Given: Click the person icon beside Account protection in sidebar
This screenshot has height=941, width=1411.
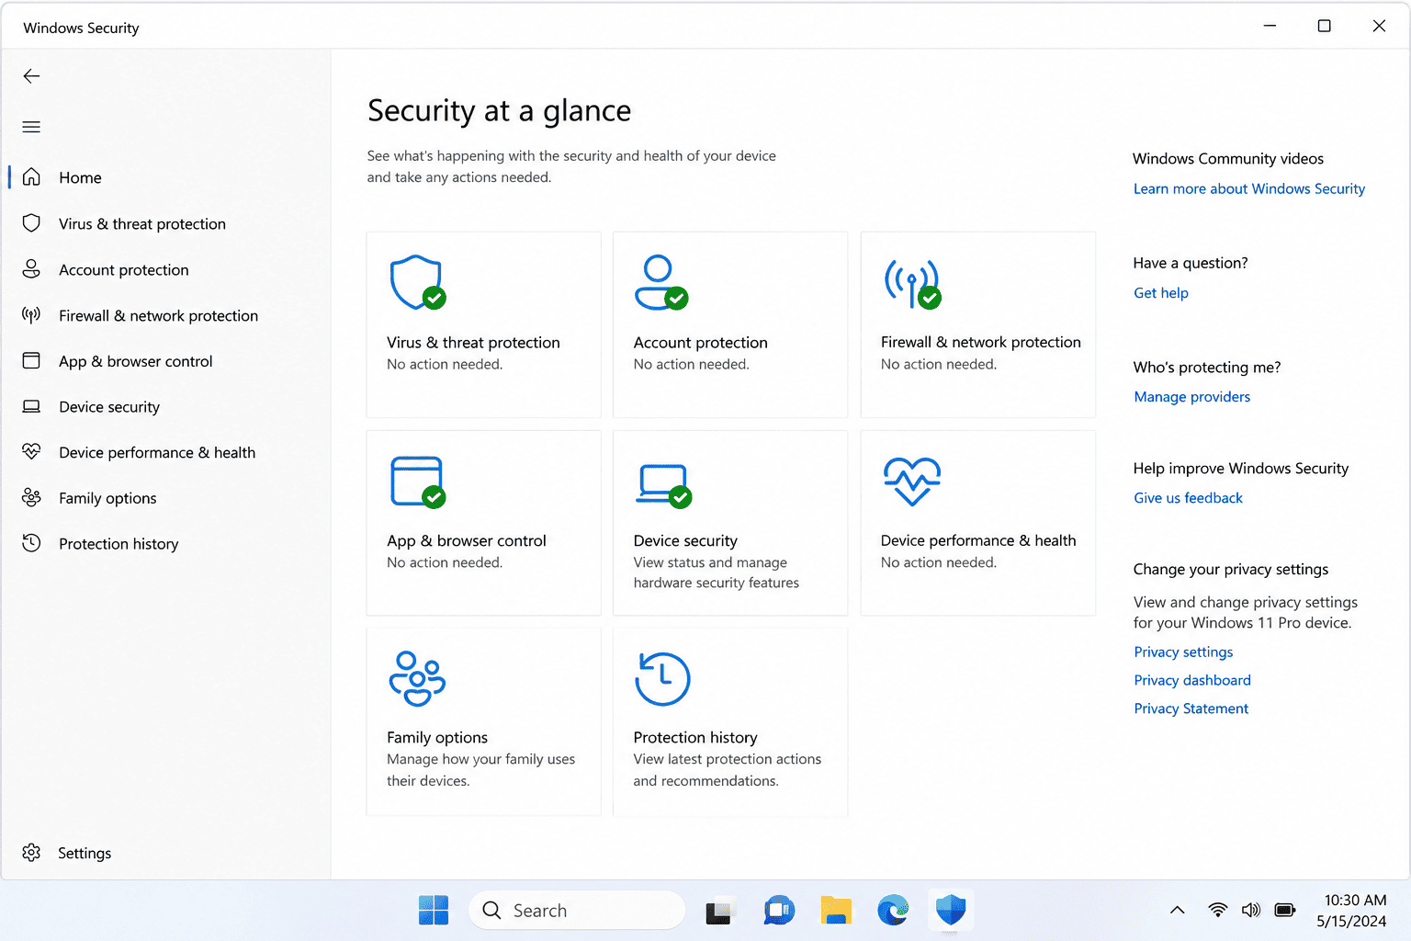Looking at the screenshot, I should [x=31, y=269].
